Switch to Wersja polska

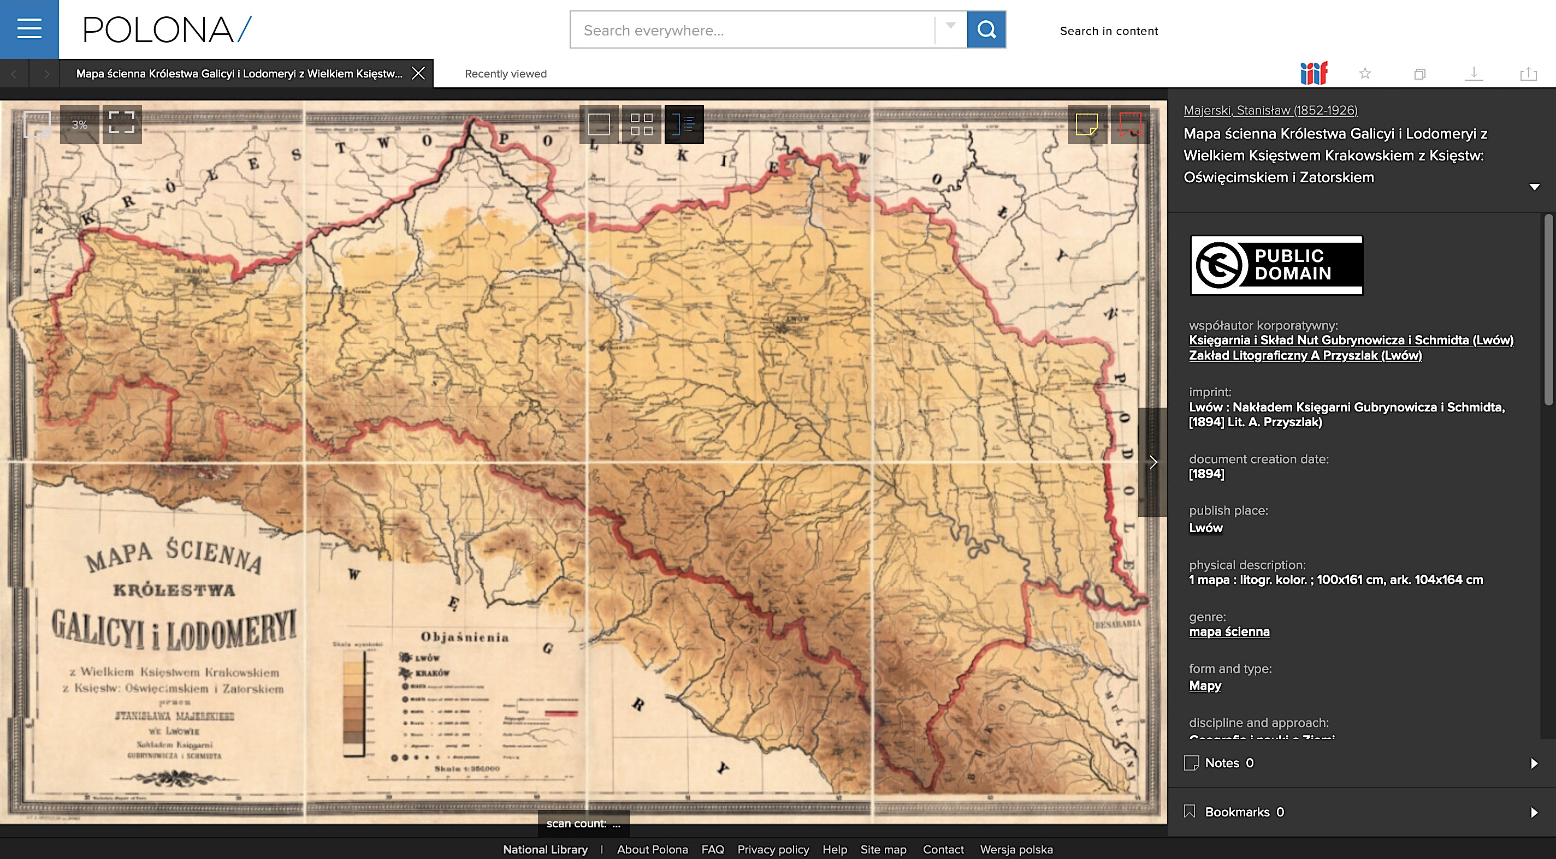1016,849
